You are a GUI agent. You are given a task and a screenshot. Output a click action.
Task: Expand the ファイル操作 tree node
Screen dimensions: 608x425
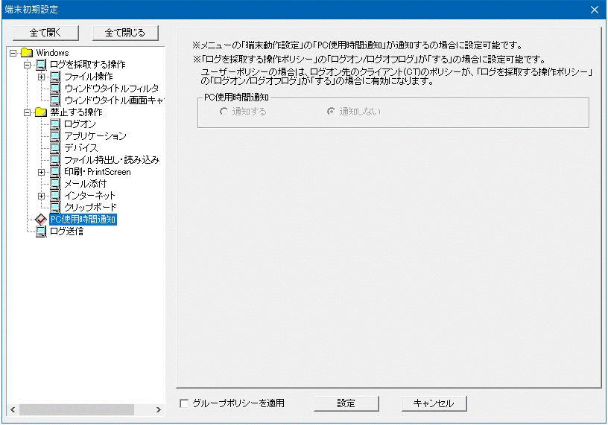pyautogui.click(x=42, y=77)
